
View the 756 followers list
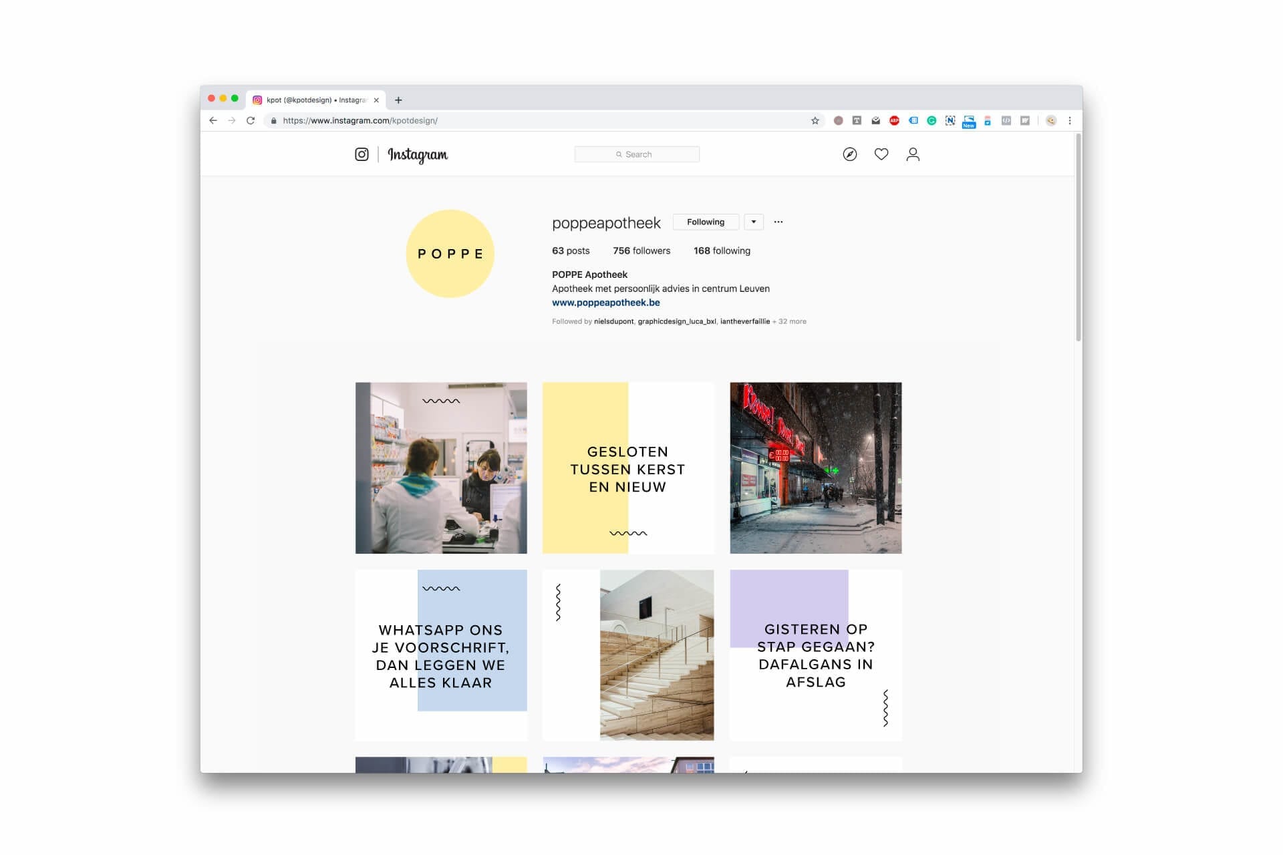(641, 250)
